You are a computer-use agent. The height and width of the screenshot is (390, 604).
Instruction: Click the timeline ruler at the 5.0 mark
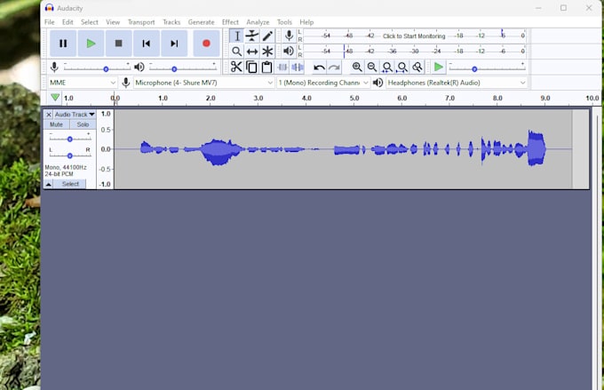click(354, 99)
